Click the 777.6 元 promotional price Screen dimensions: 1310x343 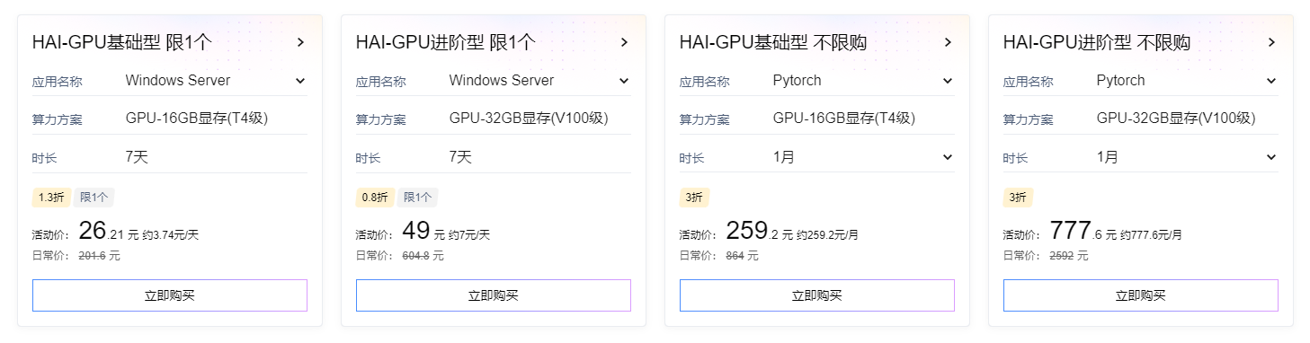(1083, 232)
